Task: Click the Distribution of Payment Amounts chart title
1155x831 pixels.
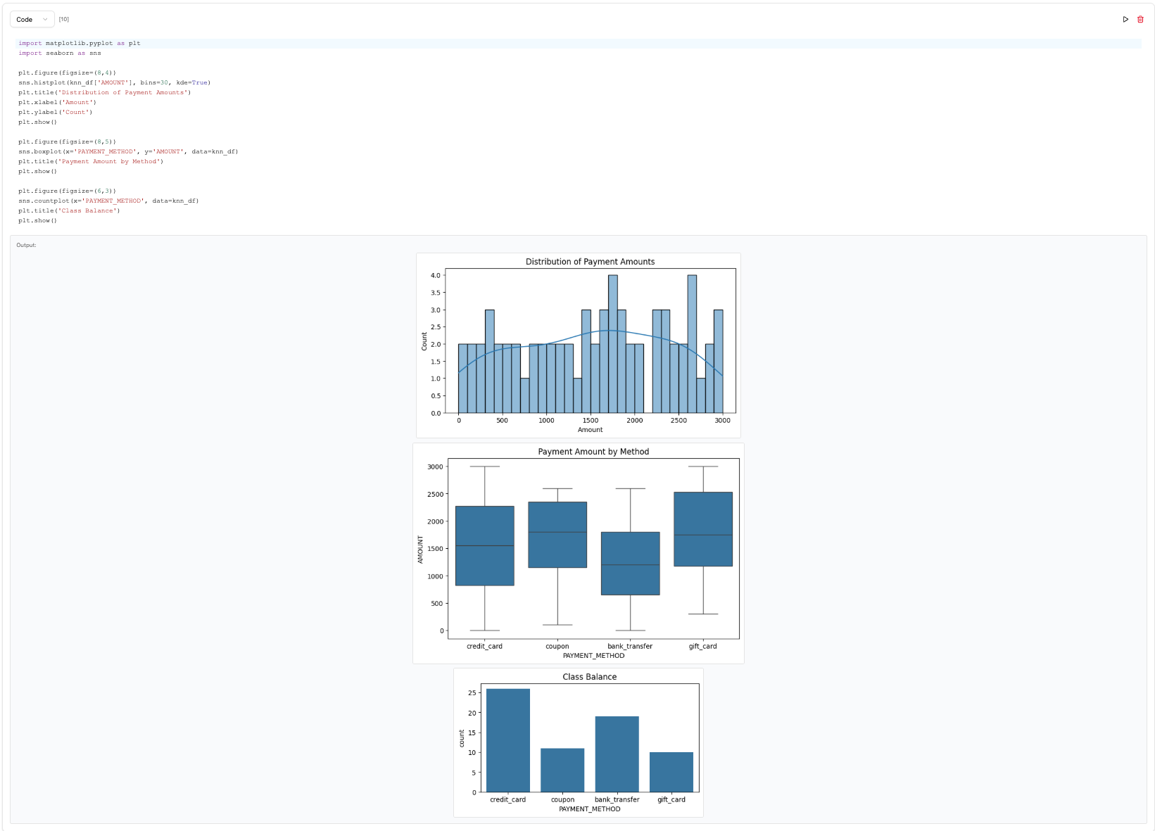Action: coord(590,262)
